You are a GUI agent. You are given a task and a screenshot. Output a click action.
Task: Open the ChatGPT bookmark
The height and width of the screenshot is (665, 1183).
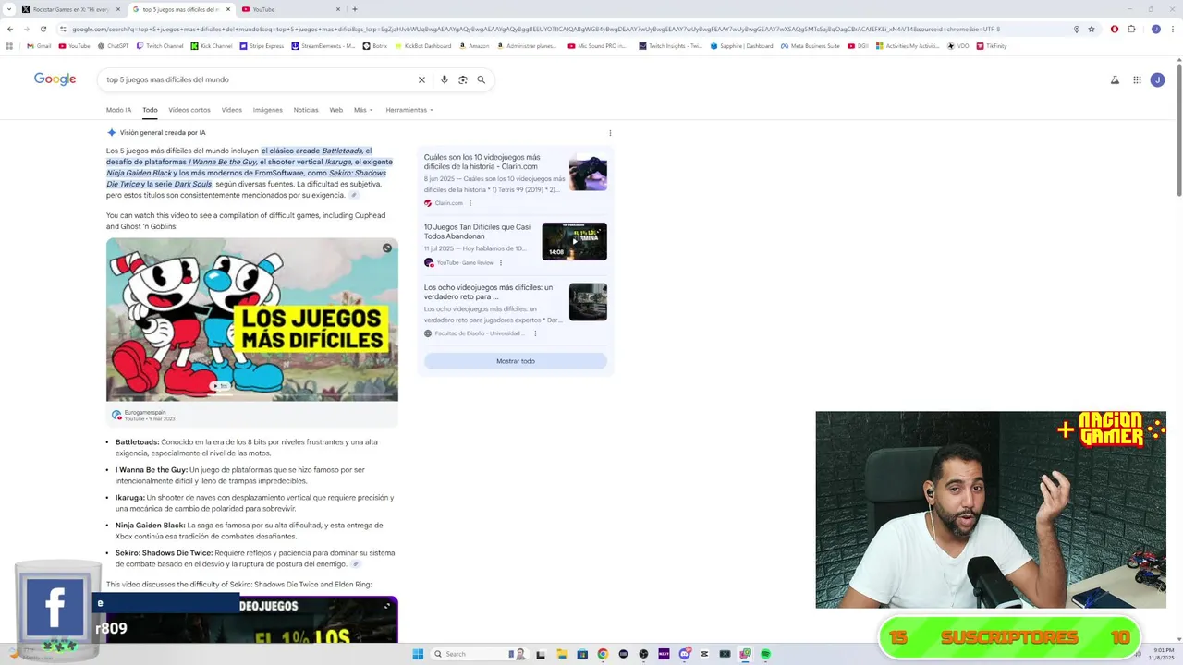(113, 45)
